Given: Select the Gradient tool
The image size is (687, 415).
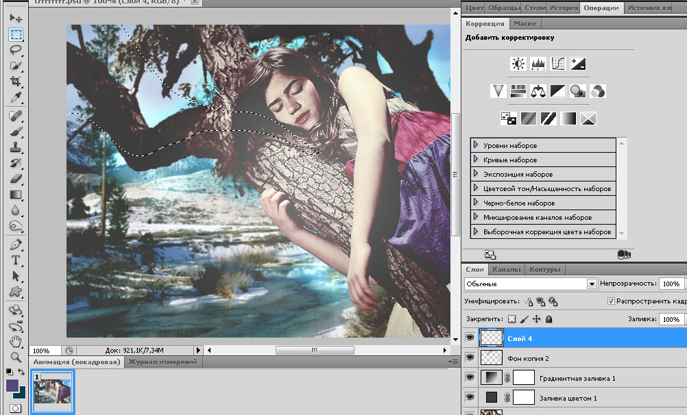Looking at the screenshot, I should [x=15, y=194].
